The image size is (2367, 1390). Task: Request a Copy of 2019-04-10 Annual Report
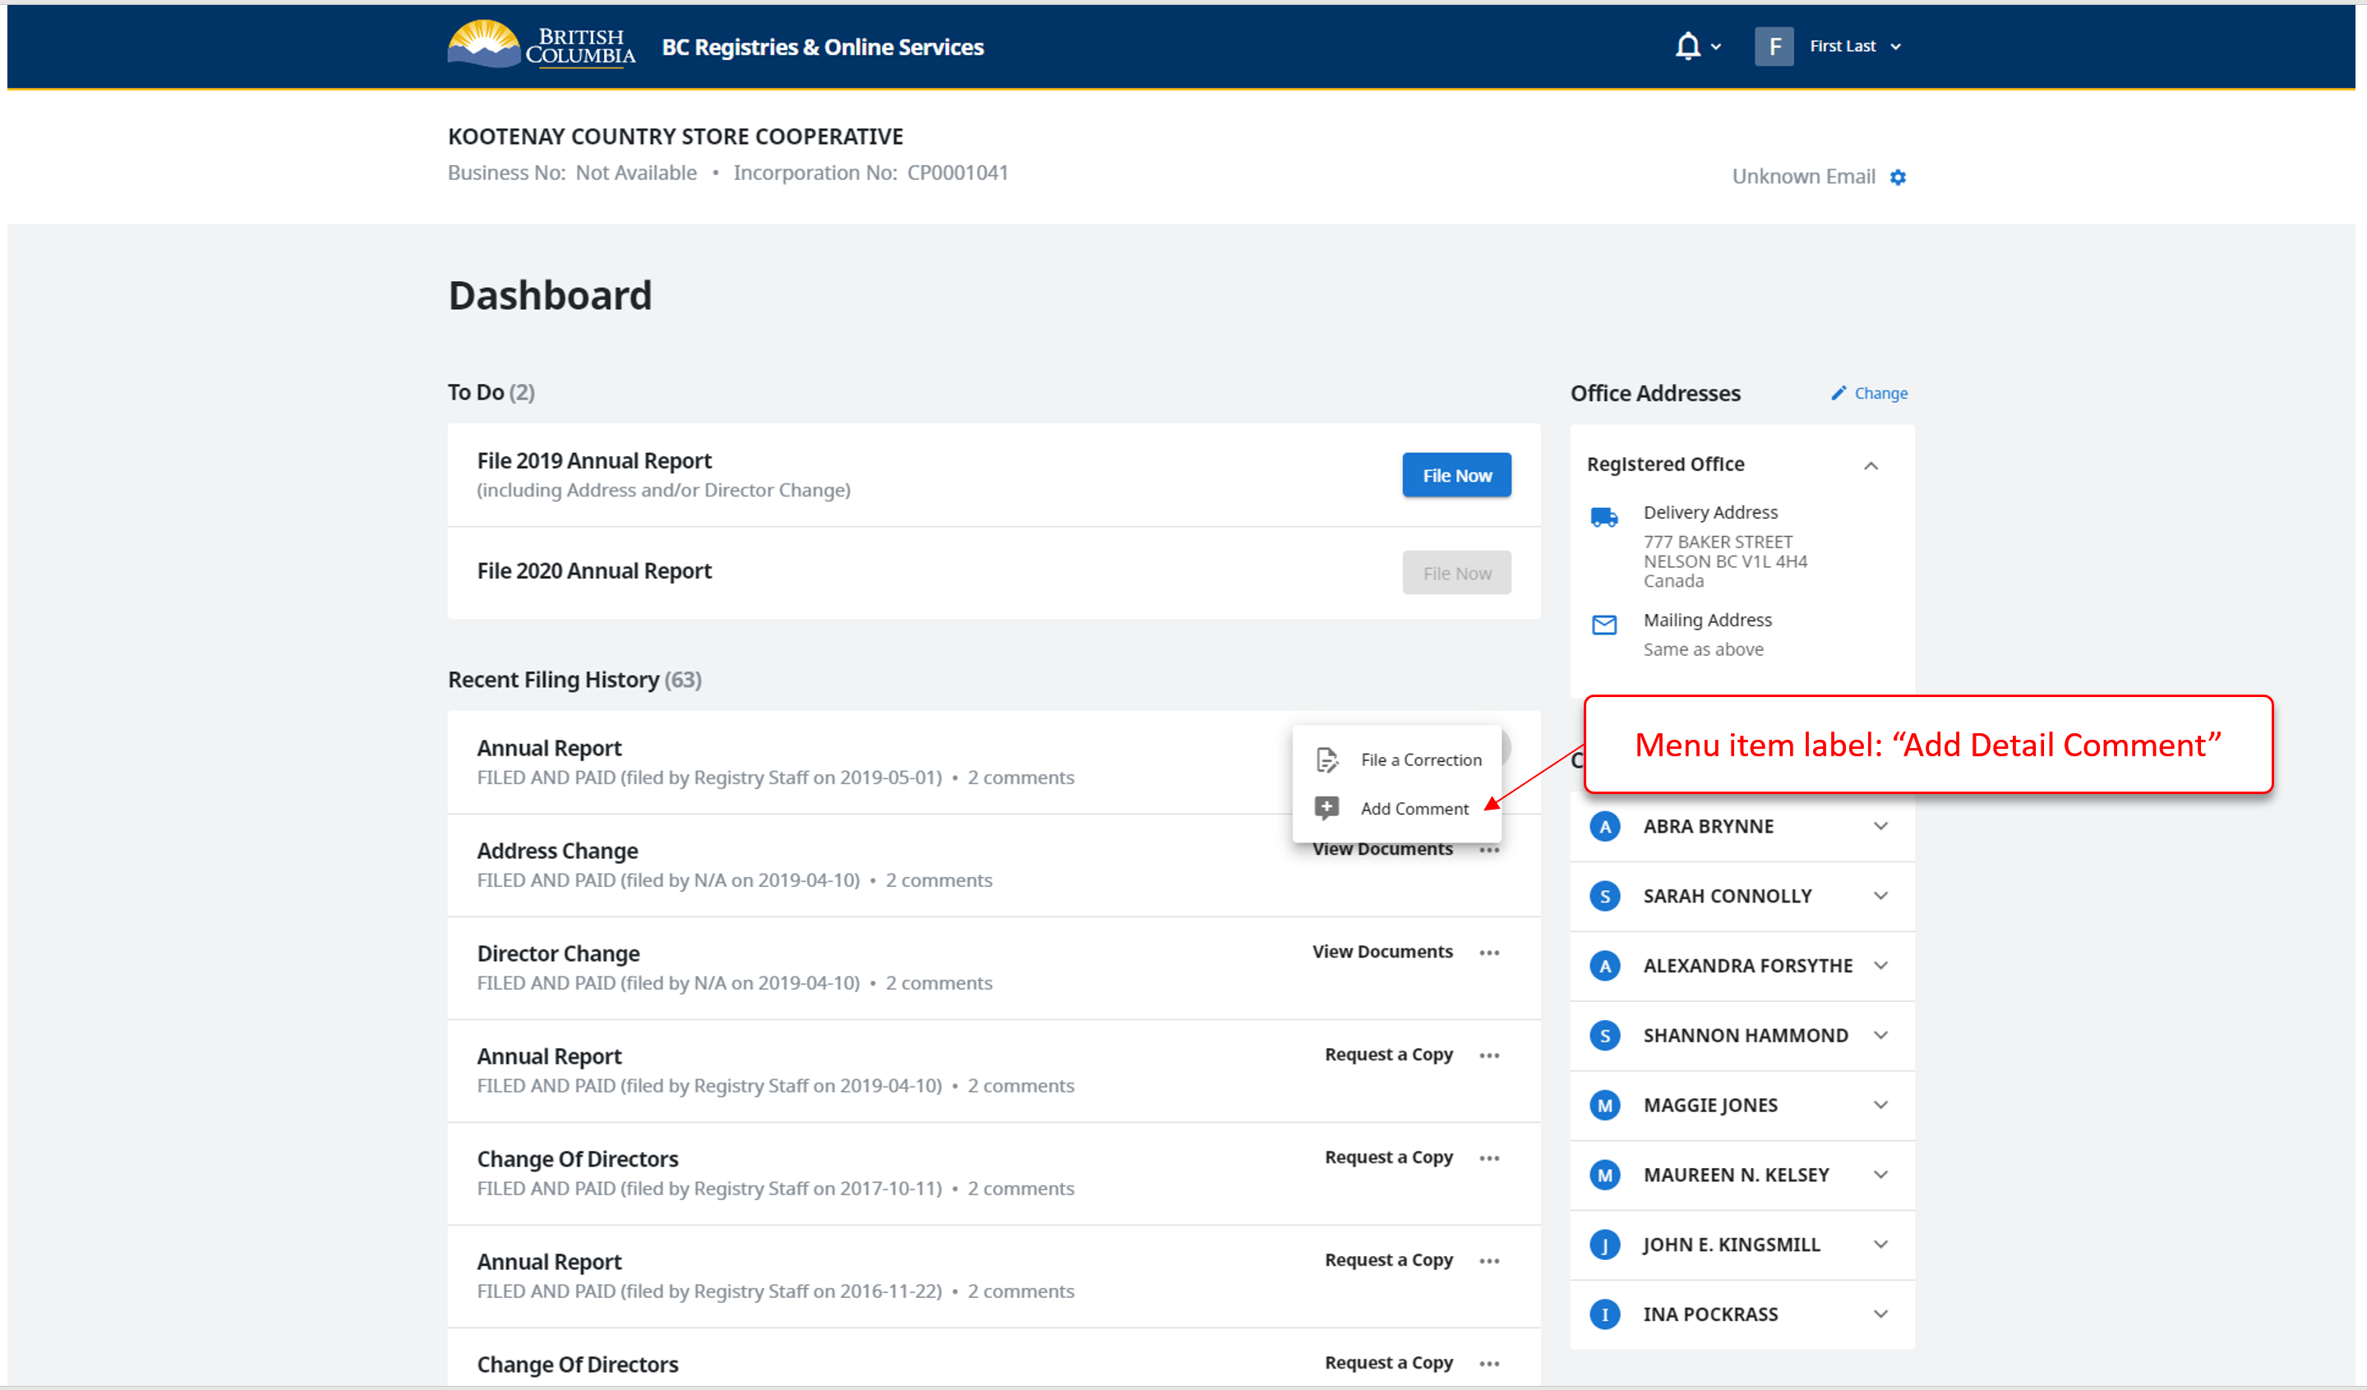tap(1388, 1055)
